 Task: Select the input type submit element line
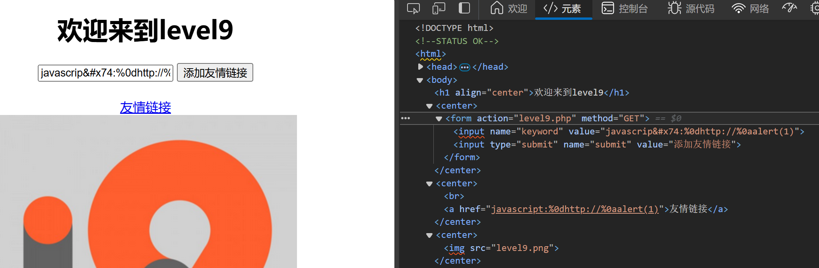(597, 144)
